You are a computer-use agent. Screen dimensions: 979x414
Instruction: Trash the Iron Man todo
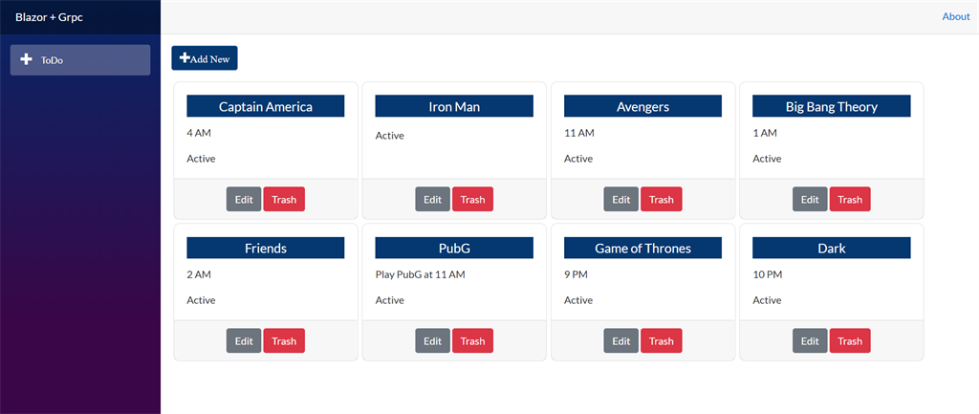(472, 199)
